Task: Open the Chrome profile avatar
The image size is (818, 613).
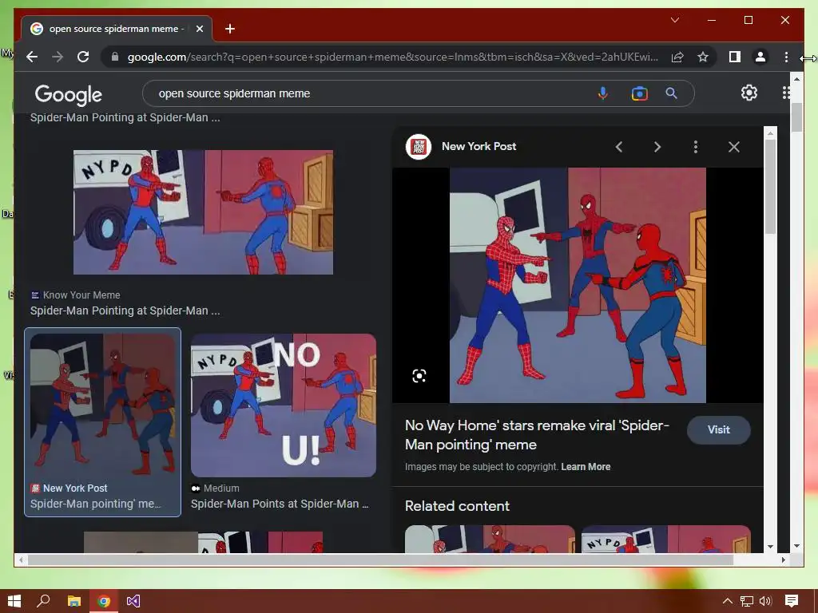Action: pyautogui.click(x=760, y=57)
